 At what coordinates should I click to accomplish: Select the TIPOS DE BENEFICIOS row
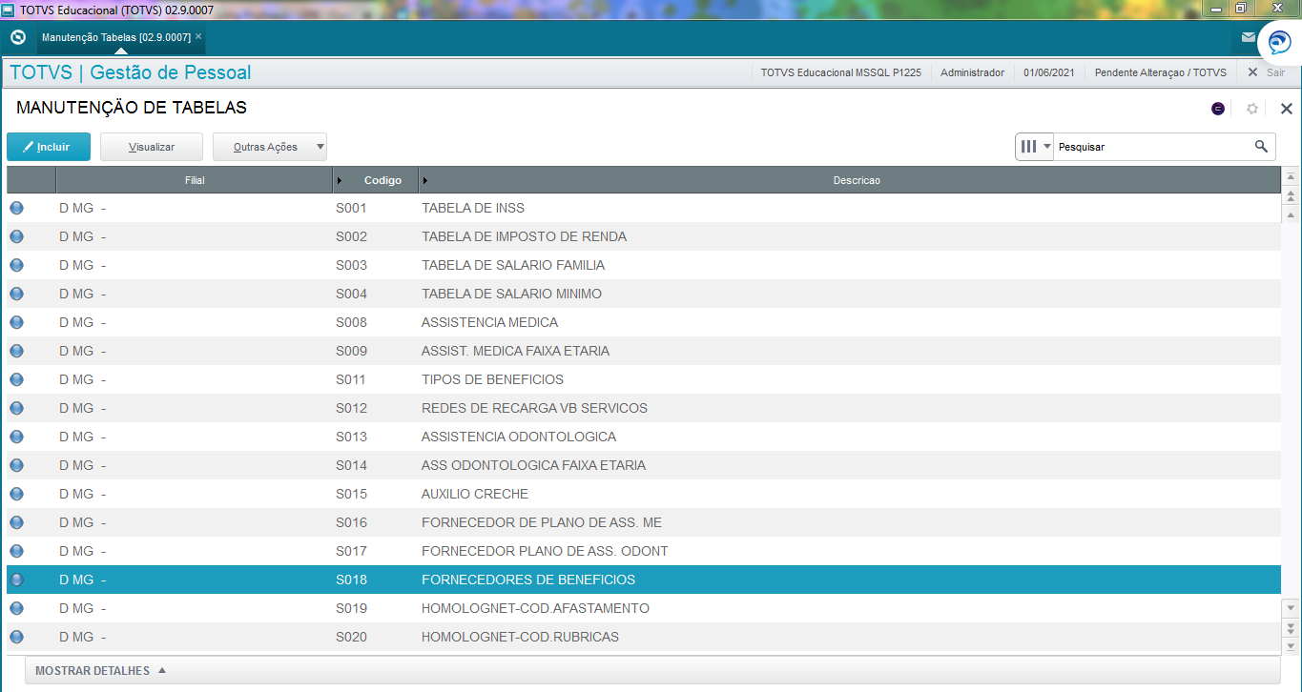(644, 379)
